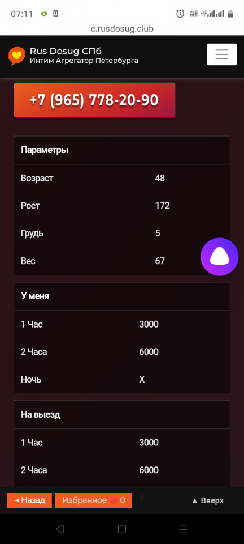Tap the alarm clock status icon
The image size is (244, 544).
point(180,14)
